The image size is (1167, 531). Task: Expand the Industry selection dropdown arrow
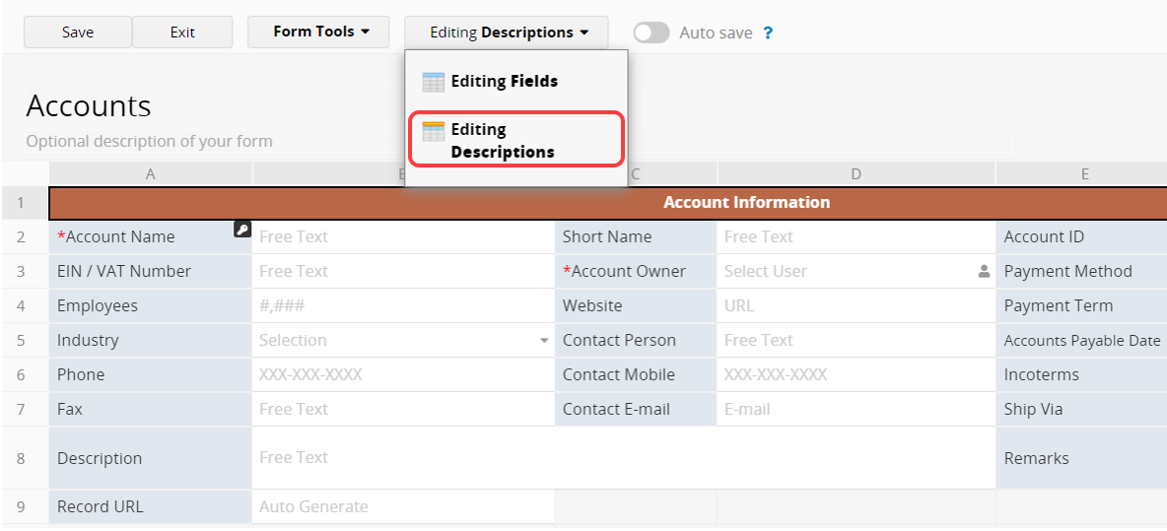[x=544, y=341]
